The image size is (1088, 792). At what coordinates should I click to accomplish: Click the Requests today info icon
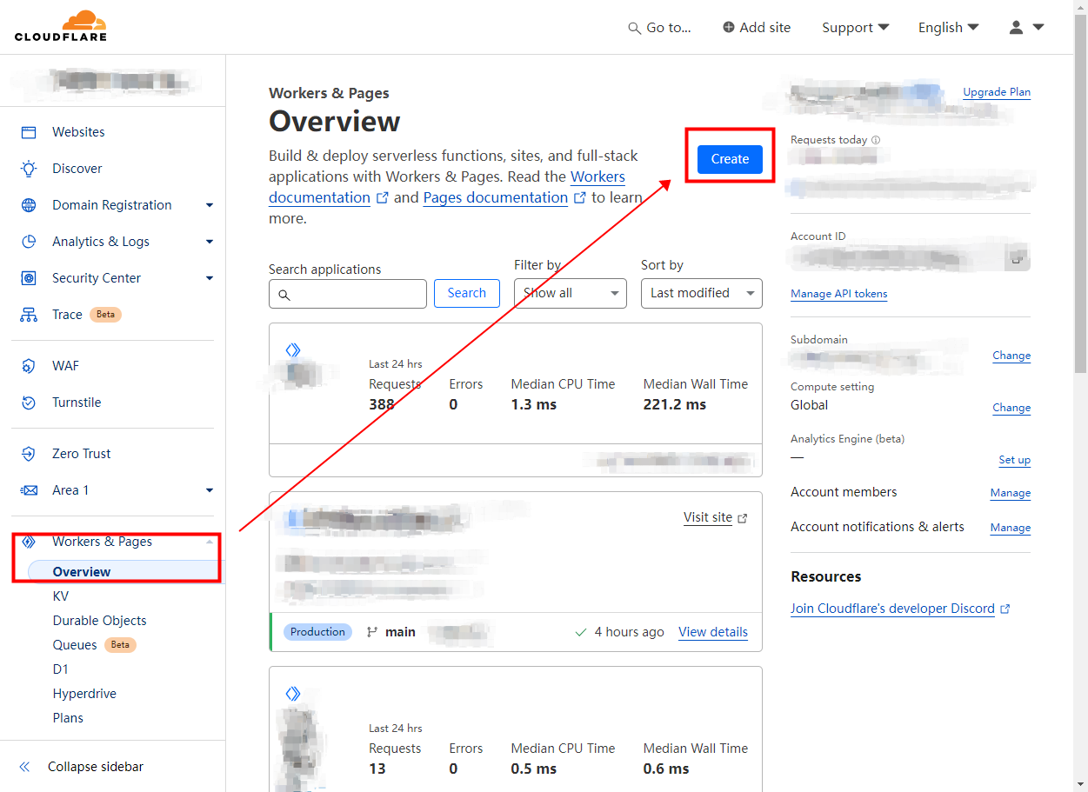[876, 140]
